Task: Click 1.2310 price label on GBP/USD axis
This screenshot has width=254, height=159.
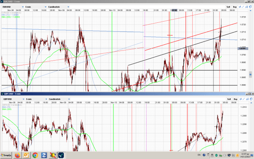Action: click(243, 107)
